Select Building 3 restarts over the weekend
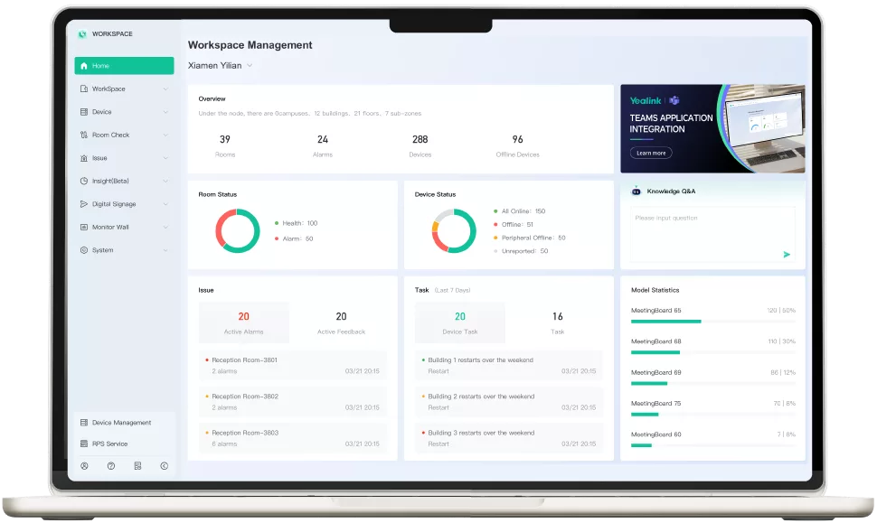This screenshot has width=877, height=523. pos(509,438)
